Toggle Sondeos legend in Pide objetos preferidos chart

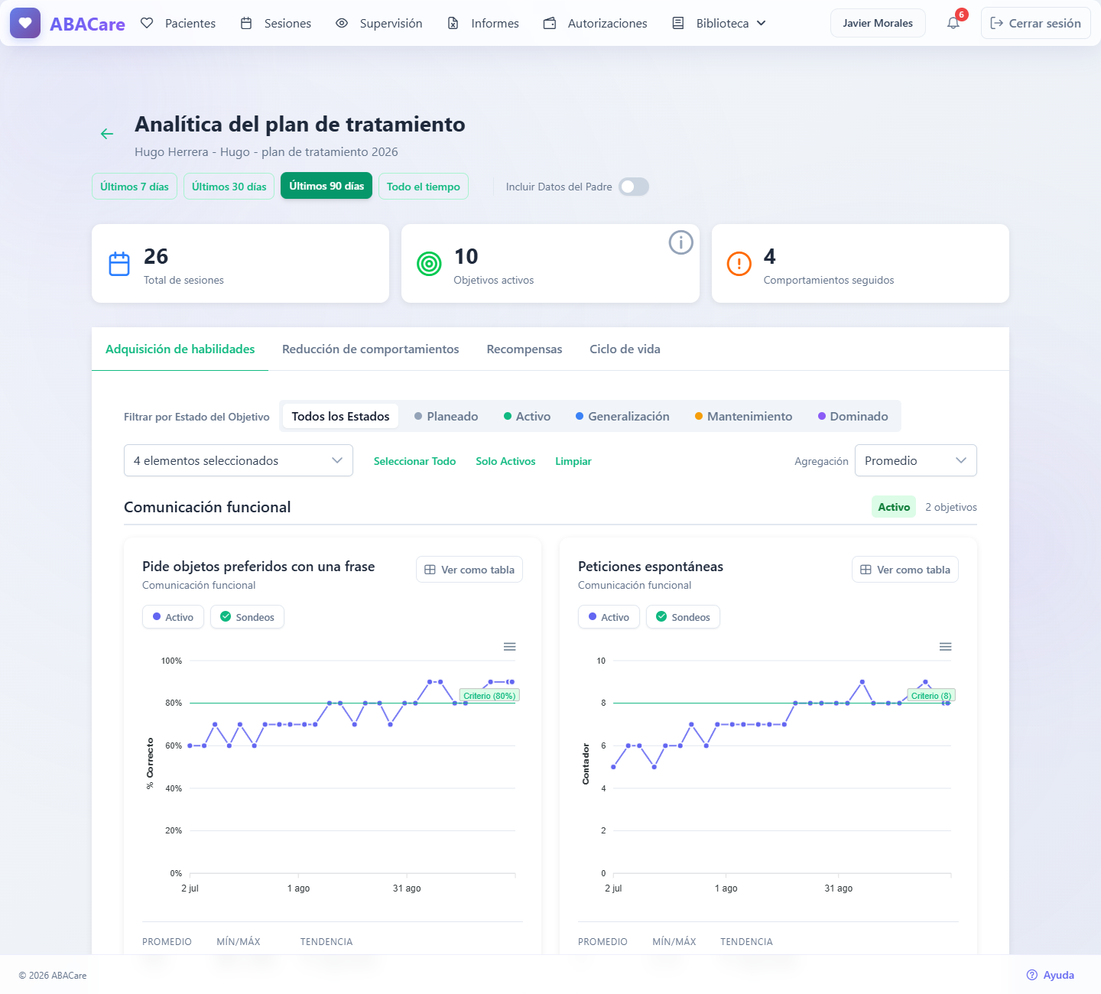tap(247, 617)
